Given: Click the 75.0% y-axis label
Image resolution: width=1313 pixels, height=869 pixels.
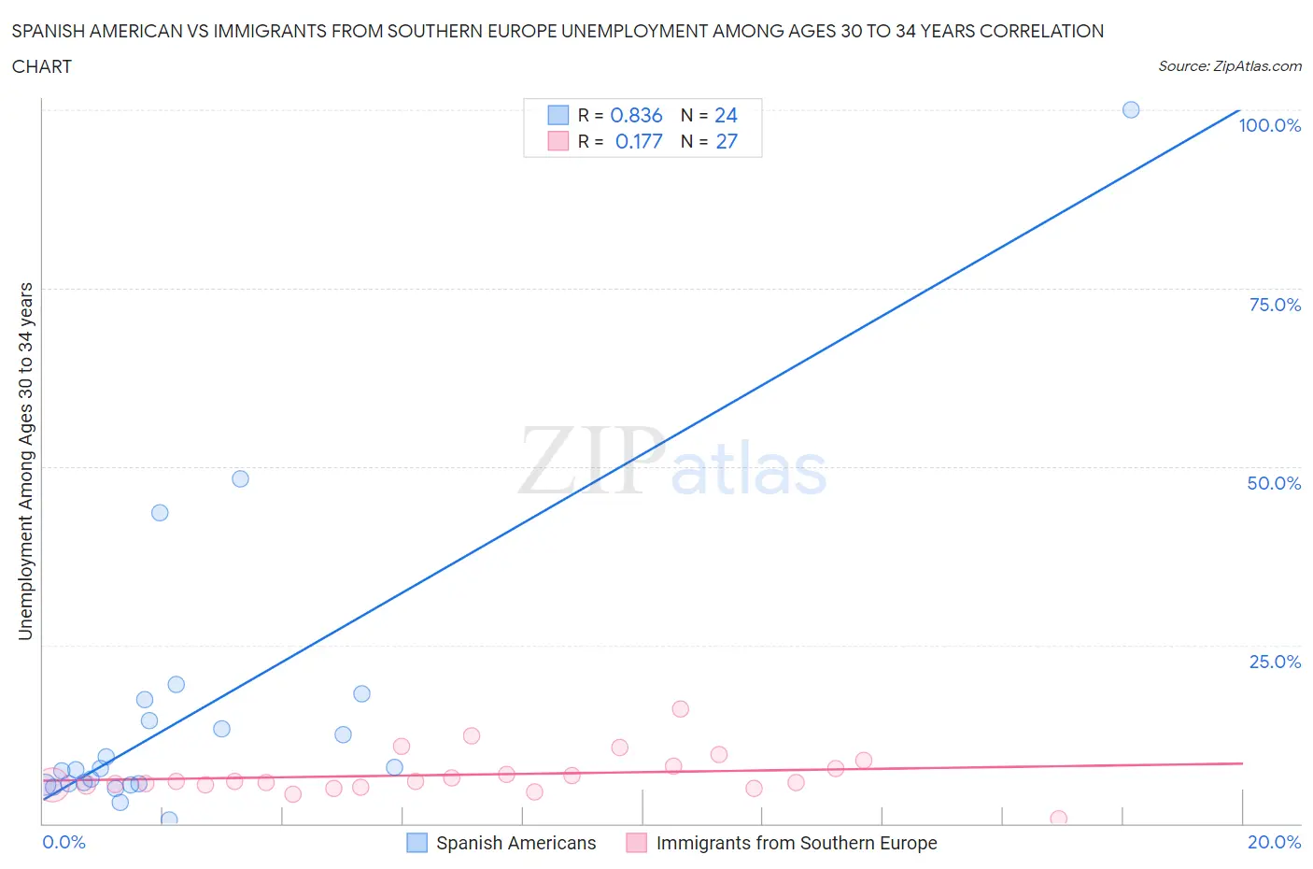Looking at the screenshot, I should (x=1276, y=305).
